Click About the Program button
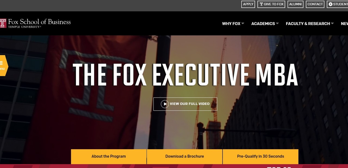The width and height of the screenshot is (348, 168). tap(109, 157)
